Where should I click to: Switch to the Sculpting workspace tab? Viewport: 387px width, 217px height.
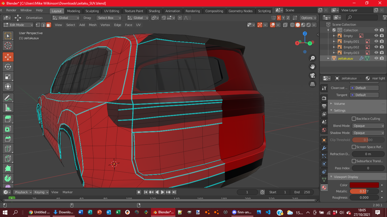92,11
